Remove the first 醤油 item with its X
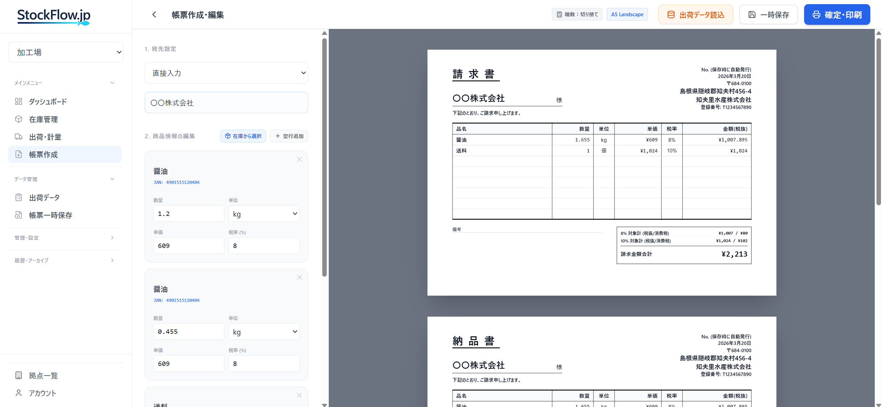882x407 pixels. coord(299,159)
